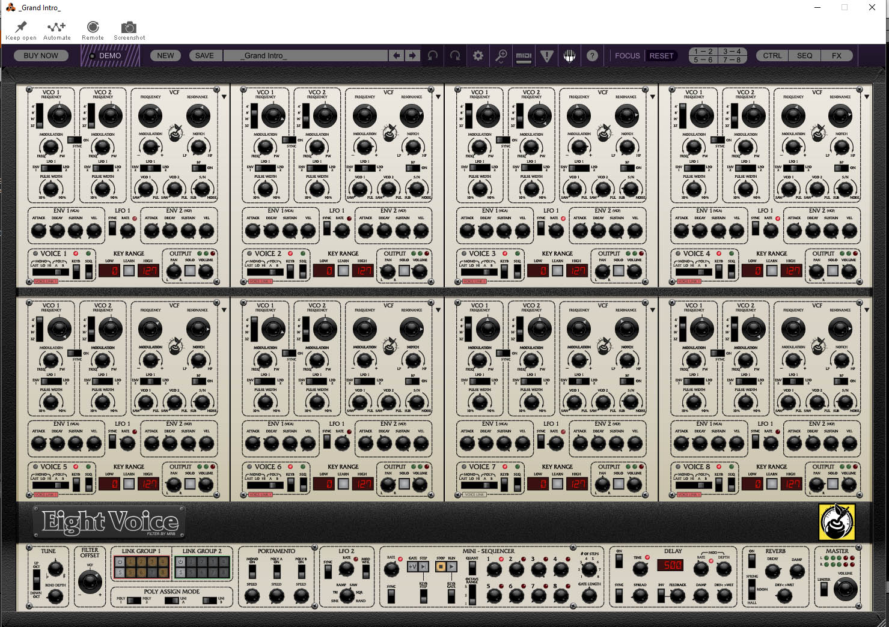Toggle Portamento Mono ON switch
The image size is (889, 627).
252,571
